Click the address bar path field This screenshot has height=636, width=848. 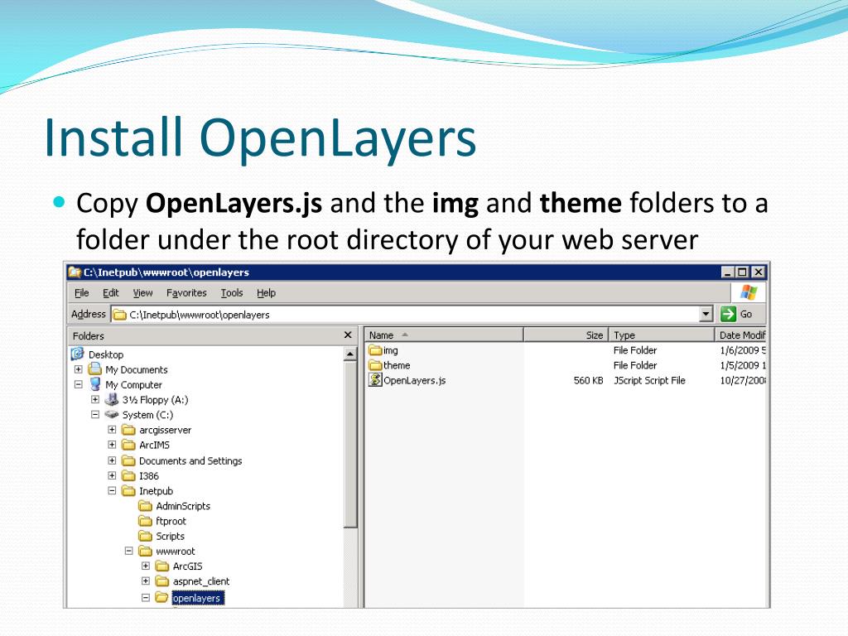coord(405,314)
